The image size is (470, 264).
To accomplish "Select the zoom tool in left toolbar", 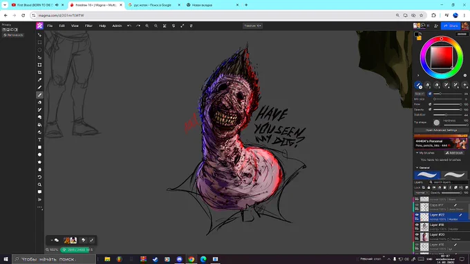I will 39,185.
